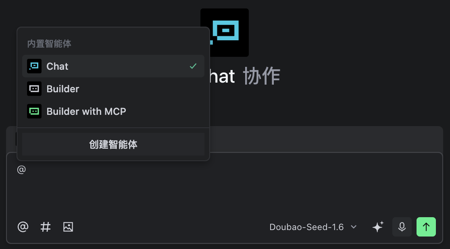Click the # hashtag context icon
The image size is (450, 249).
click(x=45, y=227)
